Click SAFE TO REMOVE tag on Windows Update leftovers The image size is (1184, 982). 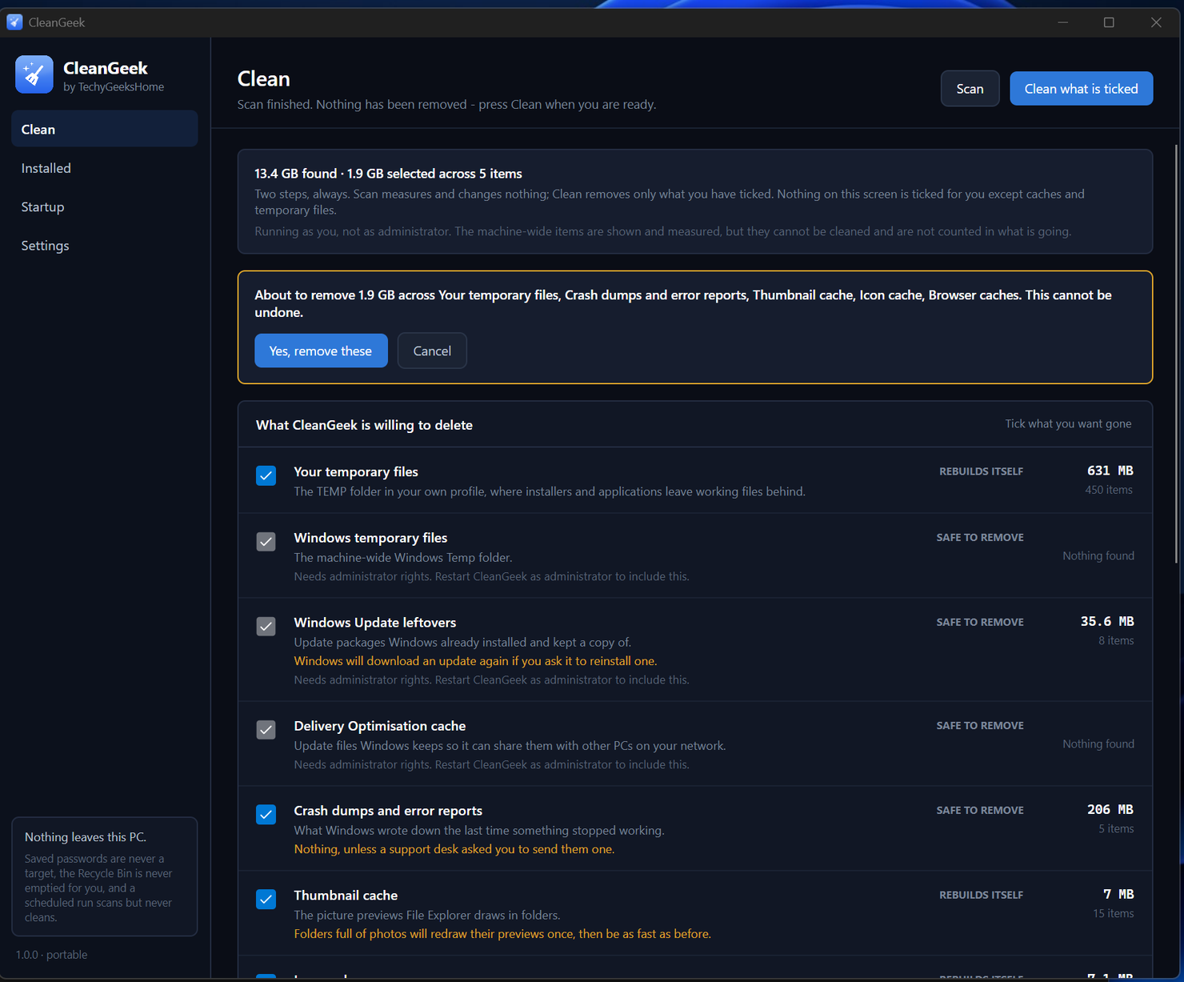(x=980, y=622)
